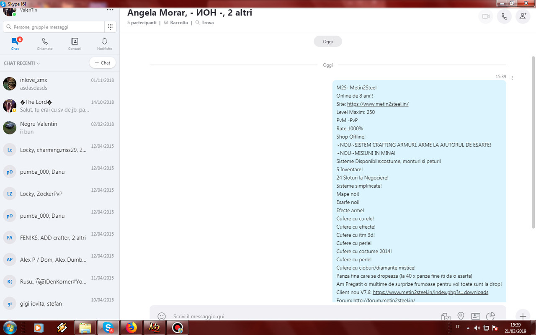Screen dimensions: 536x335
Task: Send a contact card
Action: pos(475,317)
